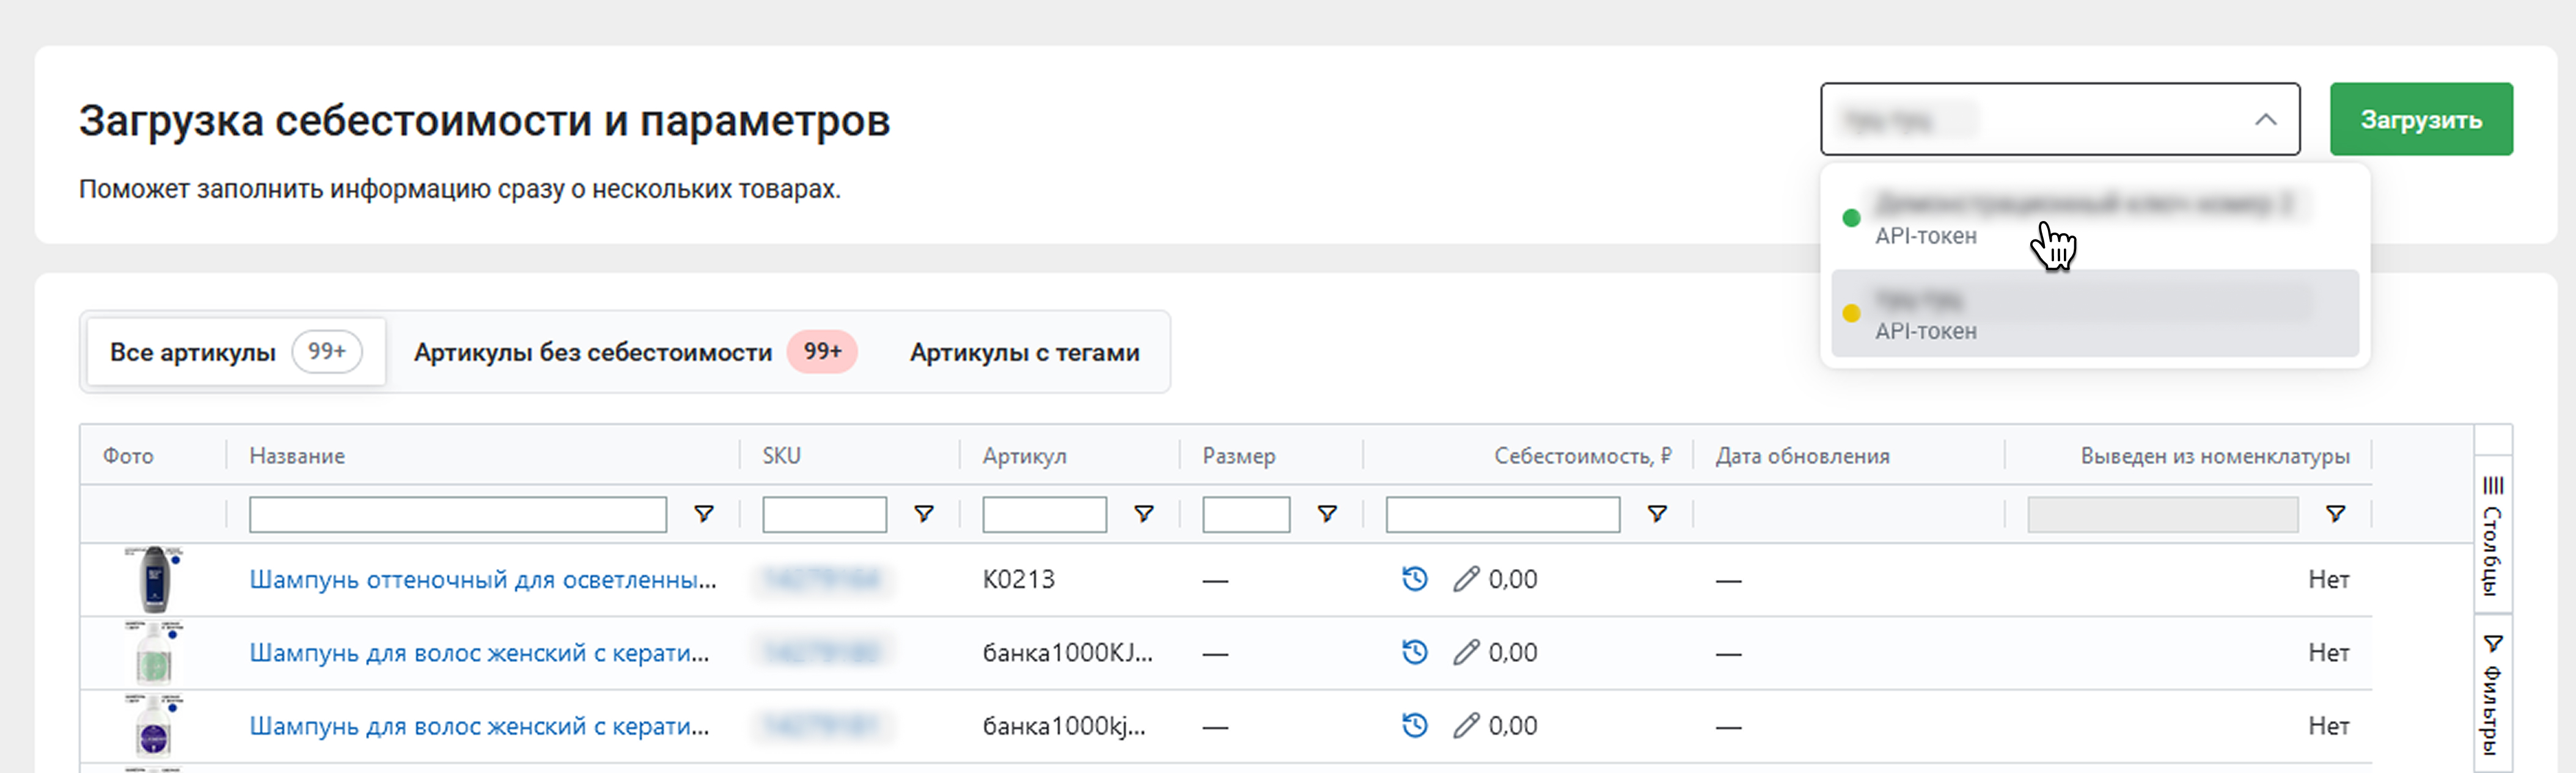Open filter icon for Себестоимость column
The width and height of the screenshot is (2576, 773).
(x=1657, y=514)
